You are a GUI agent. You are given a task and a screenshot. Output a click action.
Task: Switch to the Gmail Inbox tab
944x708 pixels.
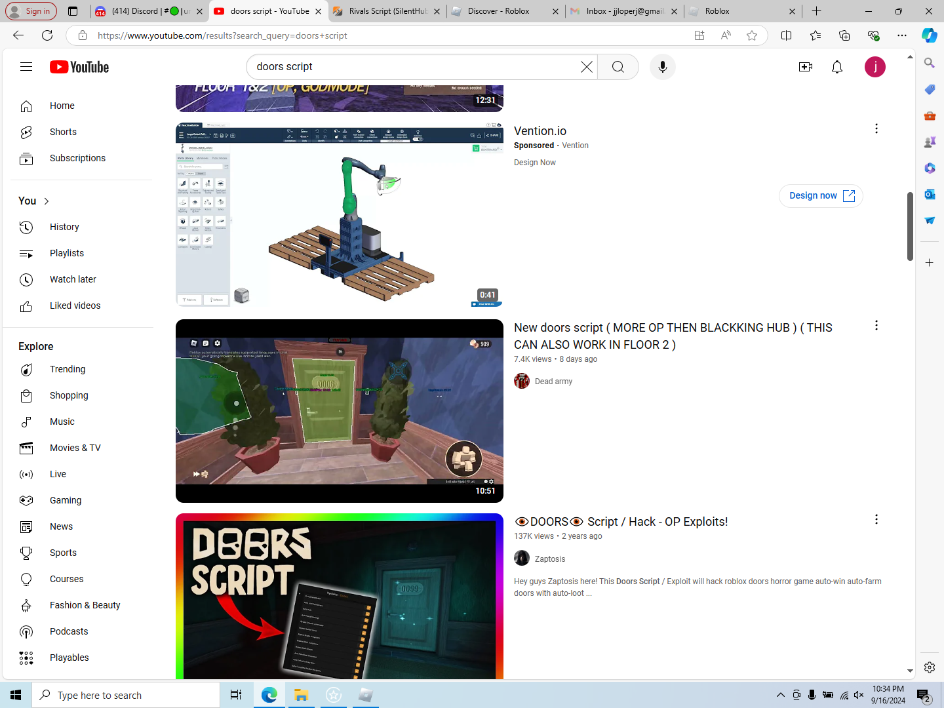(x=624, y=11)
